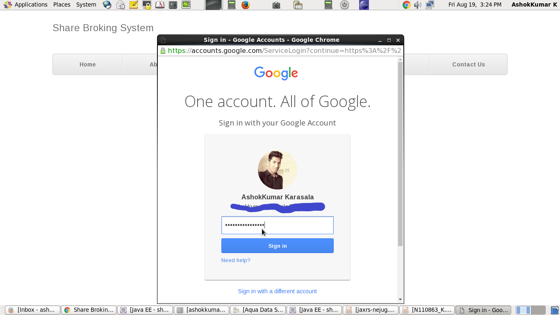Click the Chrome tray icon in the panel
This screenshot has height=315, width=560.
pos(406,5)
